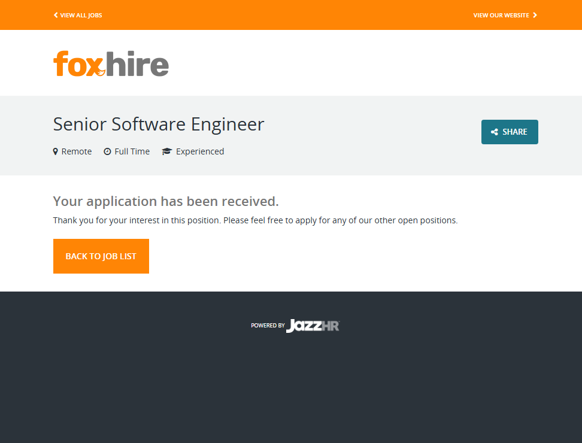Select the Experienced level label

click(200, 151)
